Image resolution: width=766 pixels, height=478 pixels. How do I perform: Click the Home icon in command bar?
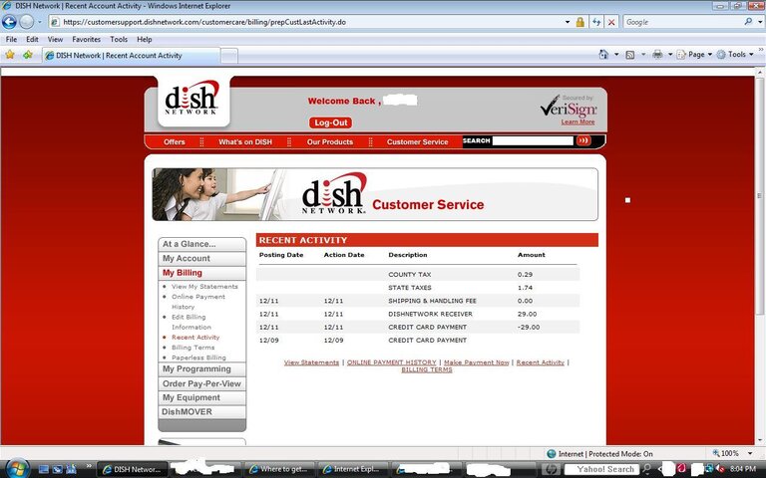click(x=603, y=55)
